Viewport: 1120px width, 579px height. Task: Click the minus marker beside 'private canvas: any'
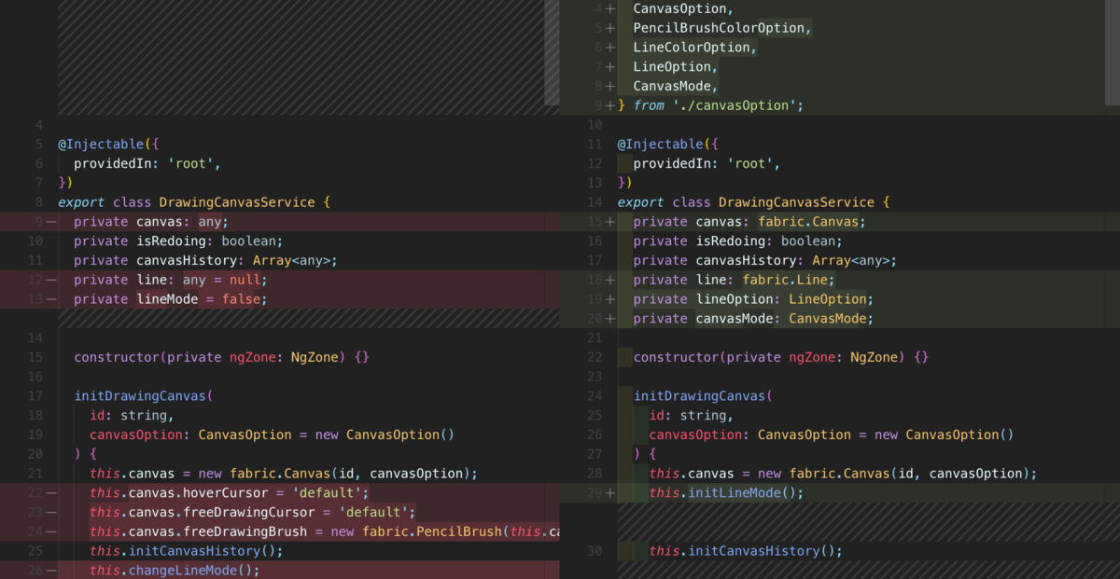(50, 222)
